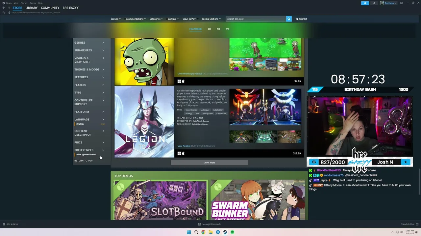The image size is (421, 236).
Task: Open Spotify from the taskbar
Action: pos(232,232)
